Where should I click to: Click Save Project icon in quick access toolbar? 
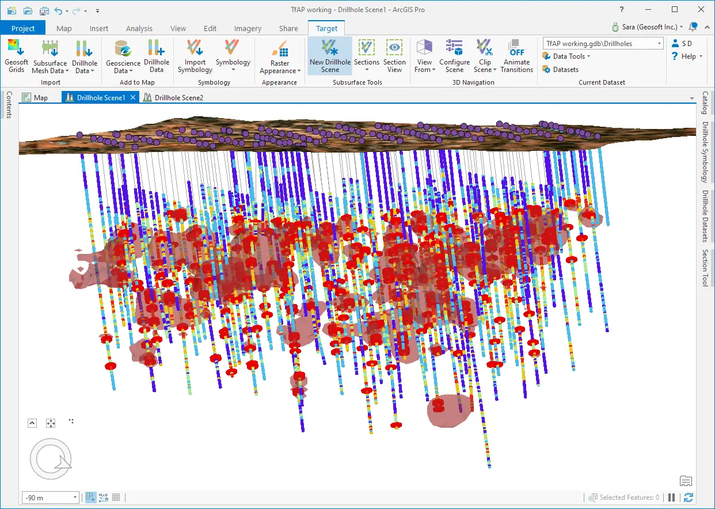44,10
